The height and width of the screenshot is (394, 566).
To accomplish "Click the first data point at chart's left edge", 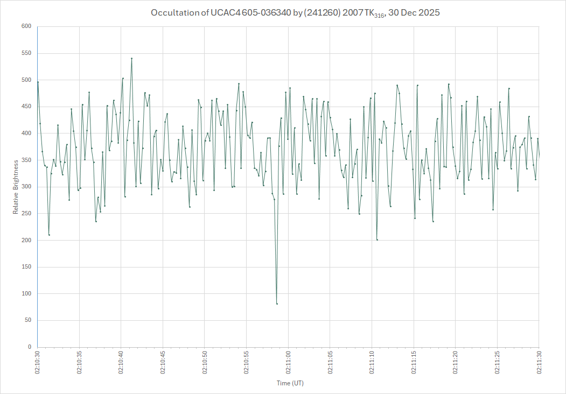I will [x=38, y=82].
